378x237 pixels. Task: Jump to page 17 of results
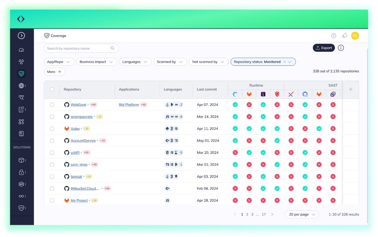[x=264, y=214]
